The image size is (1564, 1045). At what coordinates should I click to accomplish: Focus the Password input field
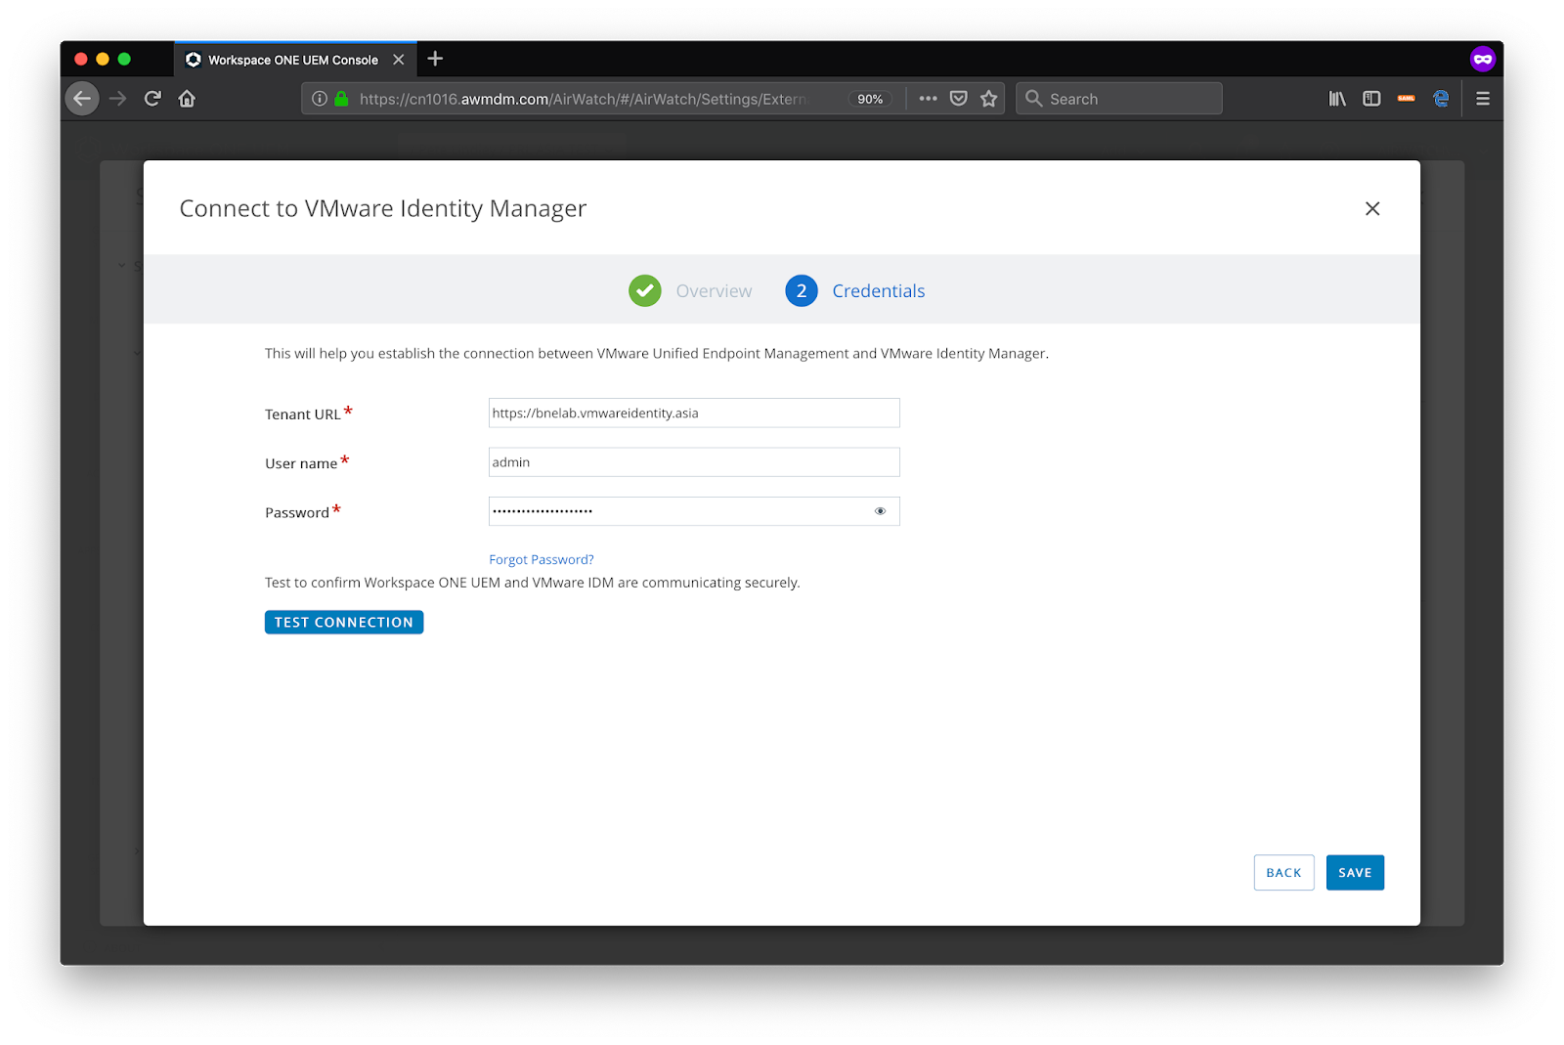coord(694,511)
